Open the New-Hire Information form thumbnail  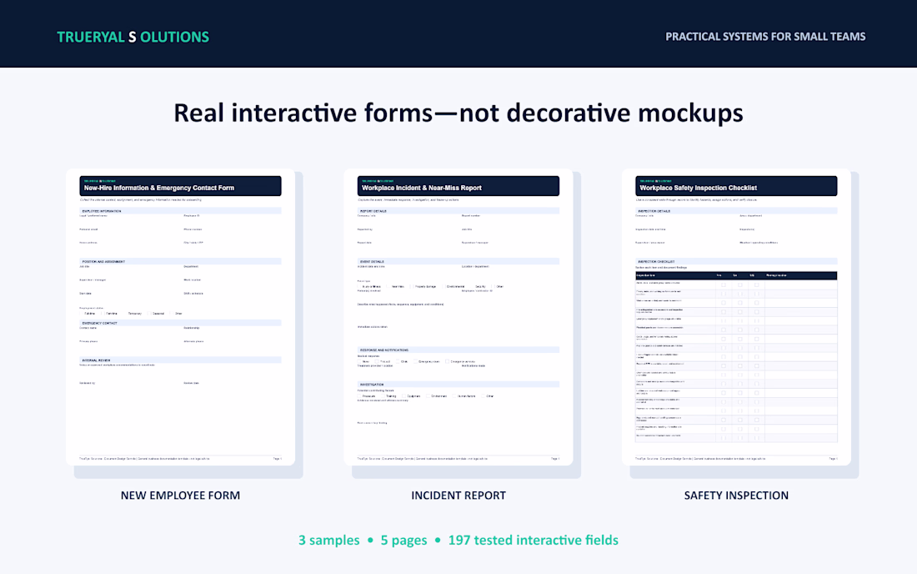pos(180,317)
